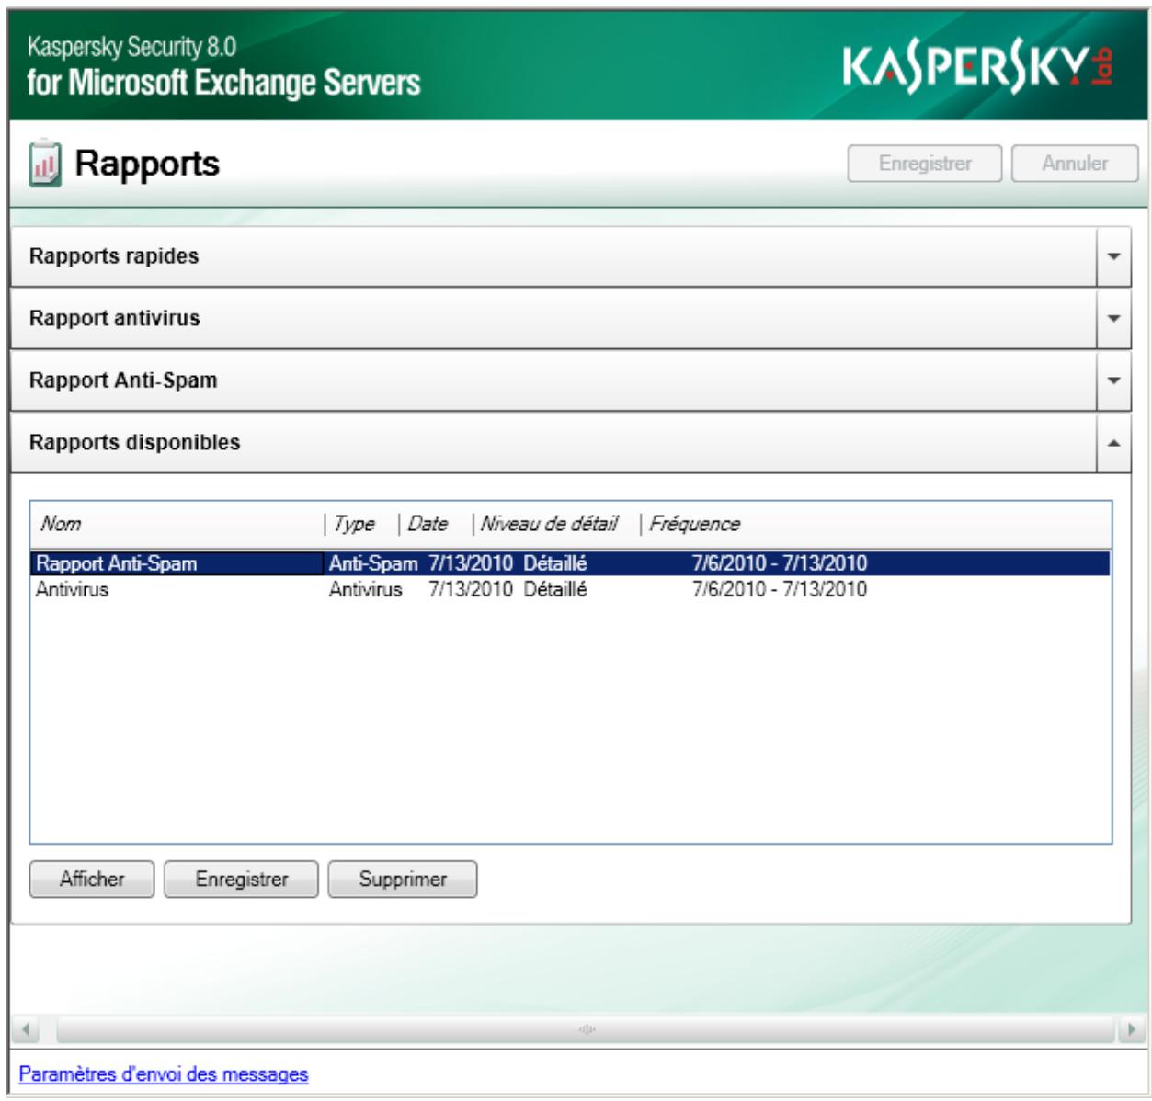
Task: Click the Antivirus row's Type cell
Action: click(x=366, y=589)
